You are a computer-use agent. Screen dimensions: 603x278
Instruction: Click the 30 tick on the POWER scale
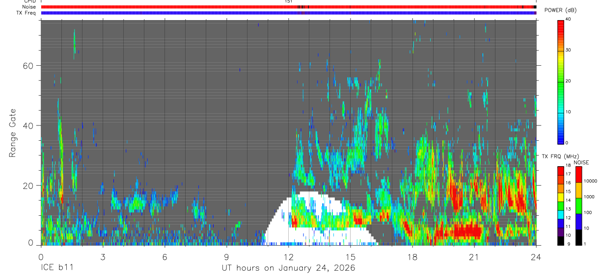coord(568,50)
